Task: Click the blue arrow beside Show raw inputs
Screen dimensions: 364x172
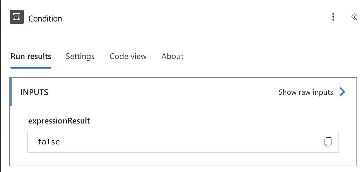Action: [343, 92]
